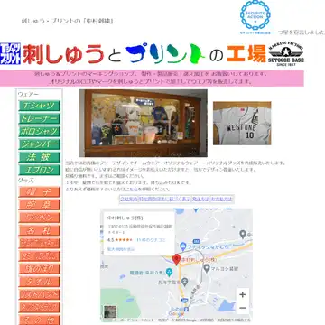Open the エプロン wear category
This screenshot has width=325, height=325.
point(40,170)
